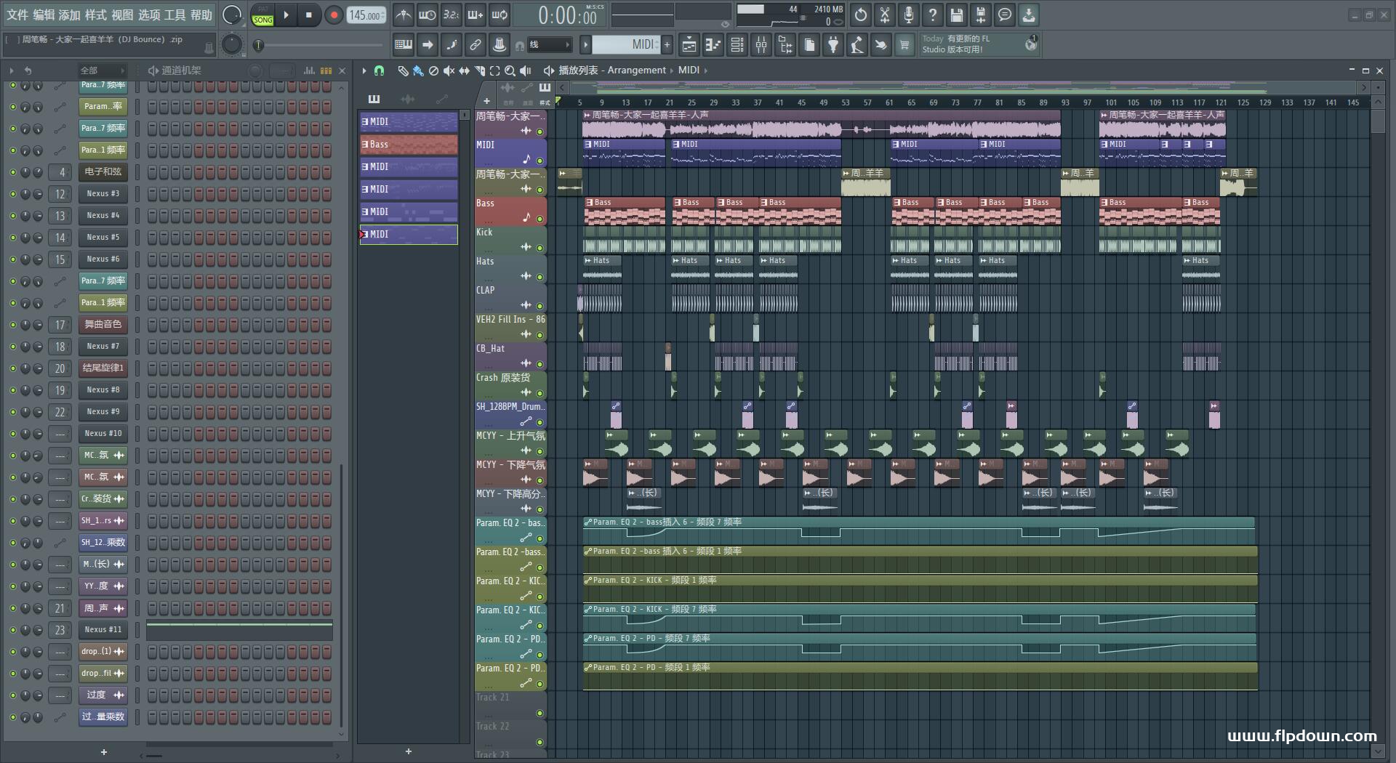The height and width of the screenshot is (763, 1396).
Task: Open the Channel rack view icon
Action: click(737, 45)
